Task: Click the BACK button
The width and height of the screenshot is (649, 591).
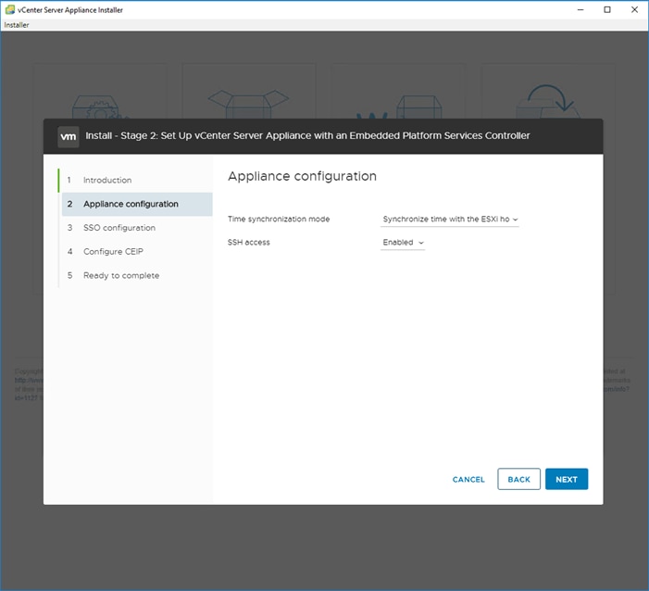Action: point(518,479)
